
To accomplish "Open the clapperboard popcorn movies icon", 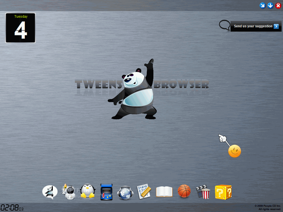I will [x=203, y=192].
